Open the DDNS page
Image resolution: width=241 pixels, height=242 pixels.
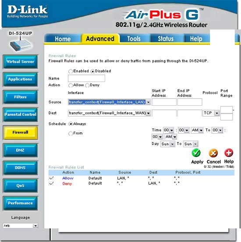tap(20, 167)
